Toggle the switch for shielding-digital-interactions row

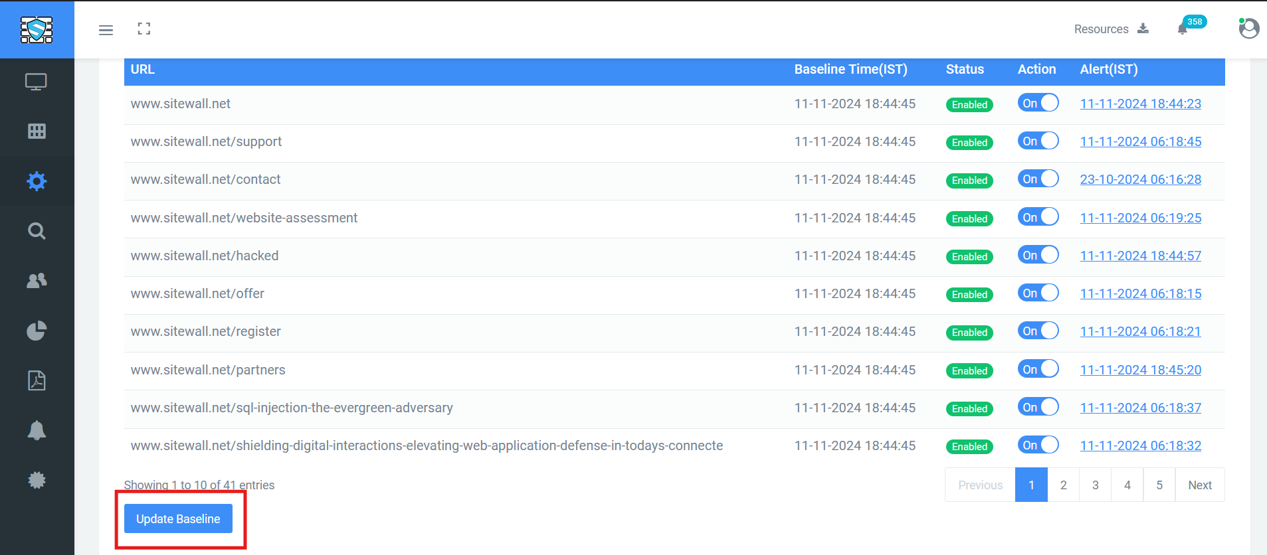click(1038, 445)
